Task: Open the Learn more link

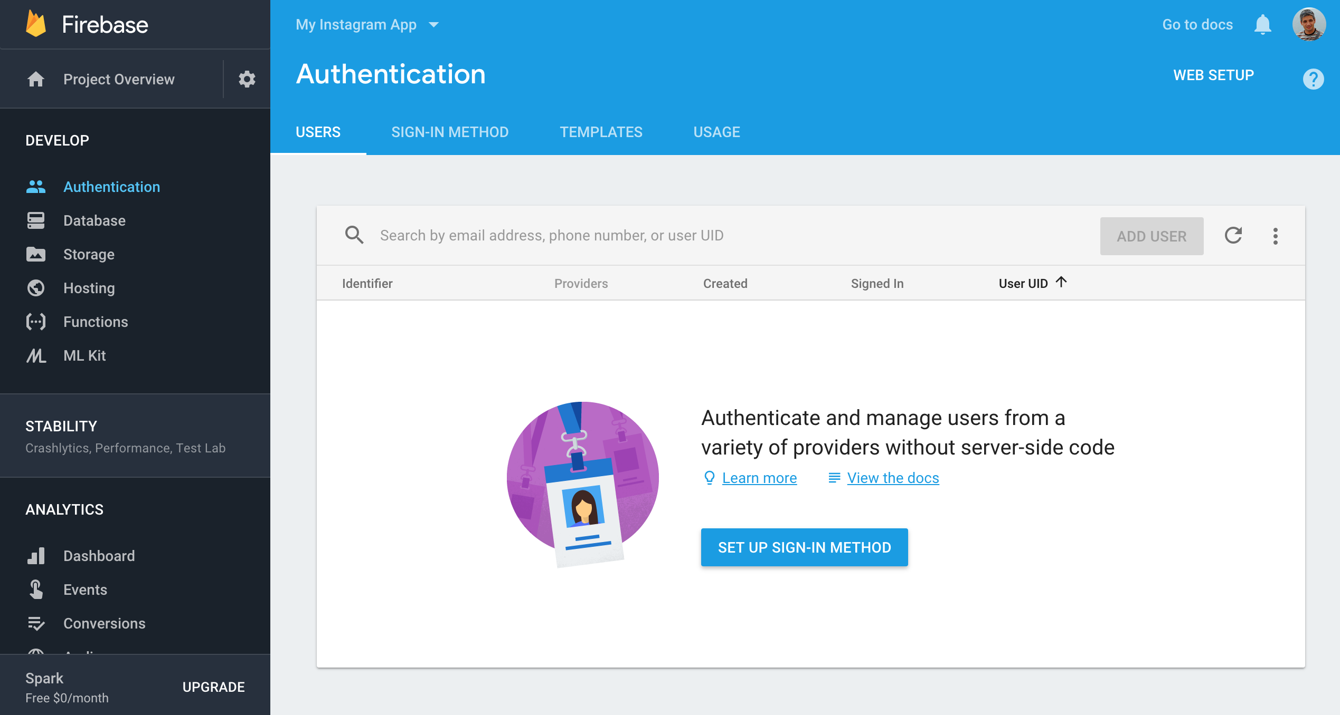Action: point(759,478)
